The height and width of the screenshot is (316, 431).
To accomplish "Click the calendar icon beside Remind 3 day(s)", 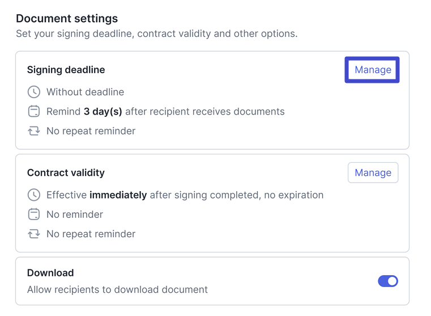I will (x=34, y=111).
